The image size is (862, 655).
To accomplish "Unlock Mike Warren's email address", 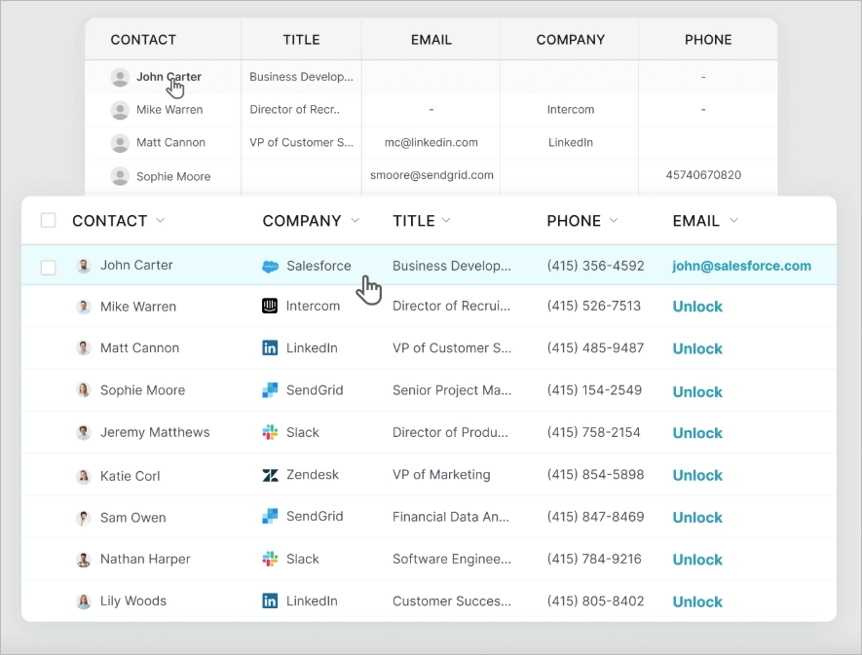I will 697,306.
